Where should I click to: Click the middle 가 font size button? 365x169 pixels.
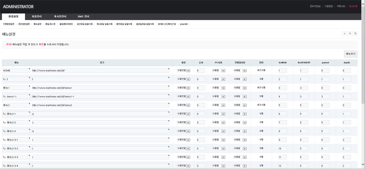(350, 34)
